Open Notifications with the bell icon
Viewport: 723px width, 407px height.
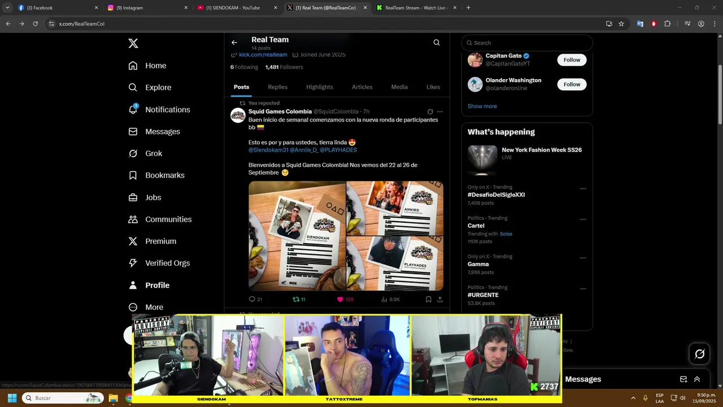coord(159,110)
